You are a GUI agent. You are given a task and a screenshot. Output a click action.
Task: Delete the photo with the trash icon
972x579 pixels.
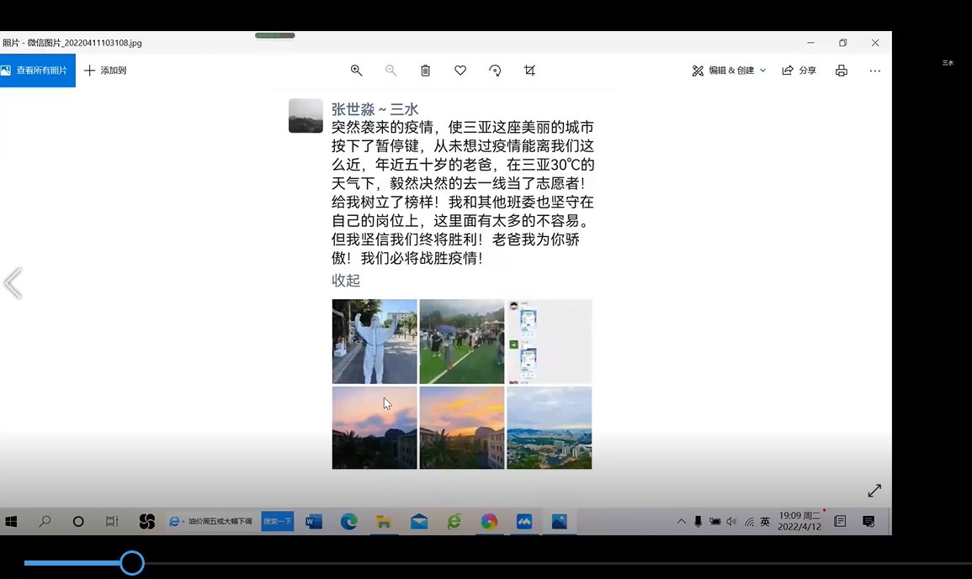pyautogui.click(x=425, y=71)
